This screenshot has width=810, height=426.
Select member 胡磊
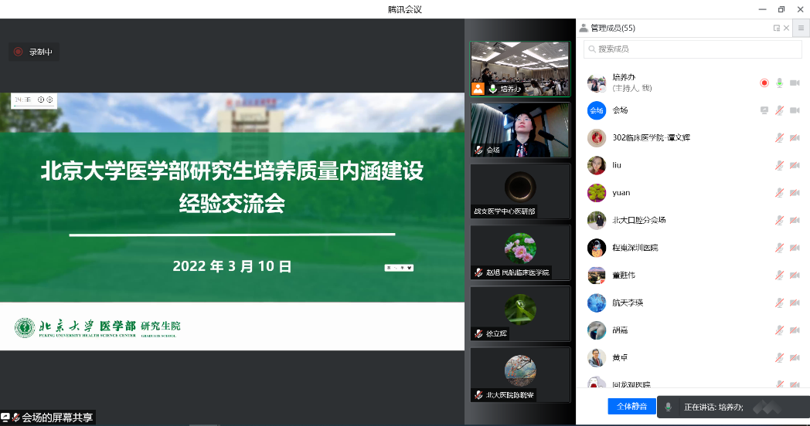pyautogui.click(x=693, y=330)
